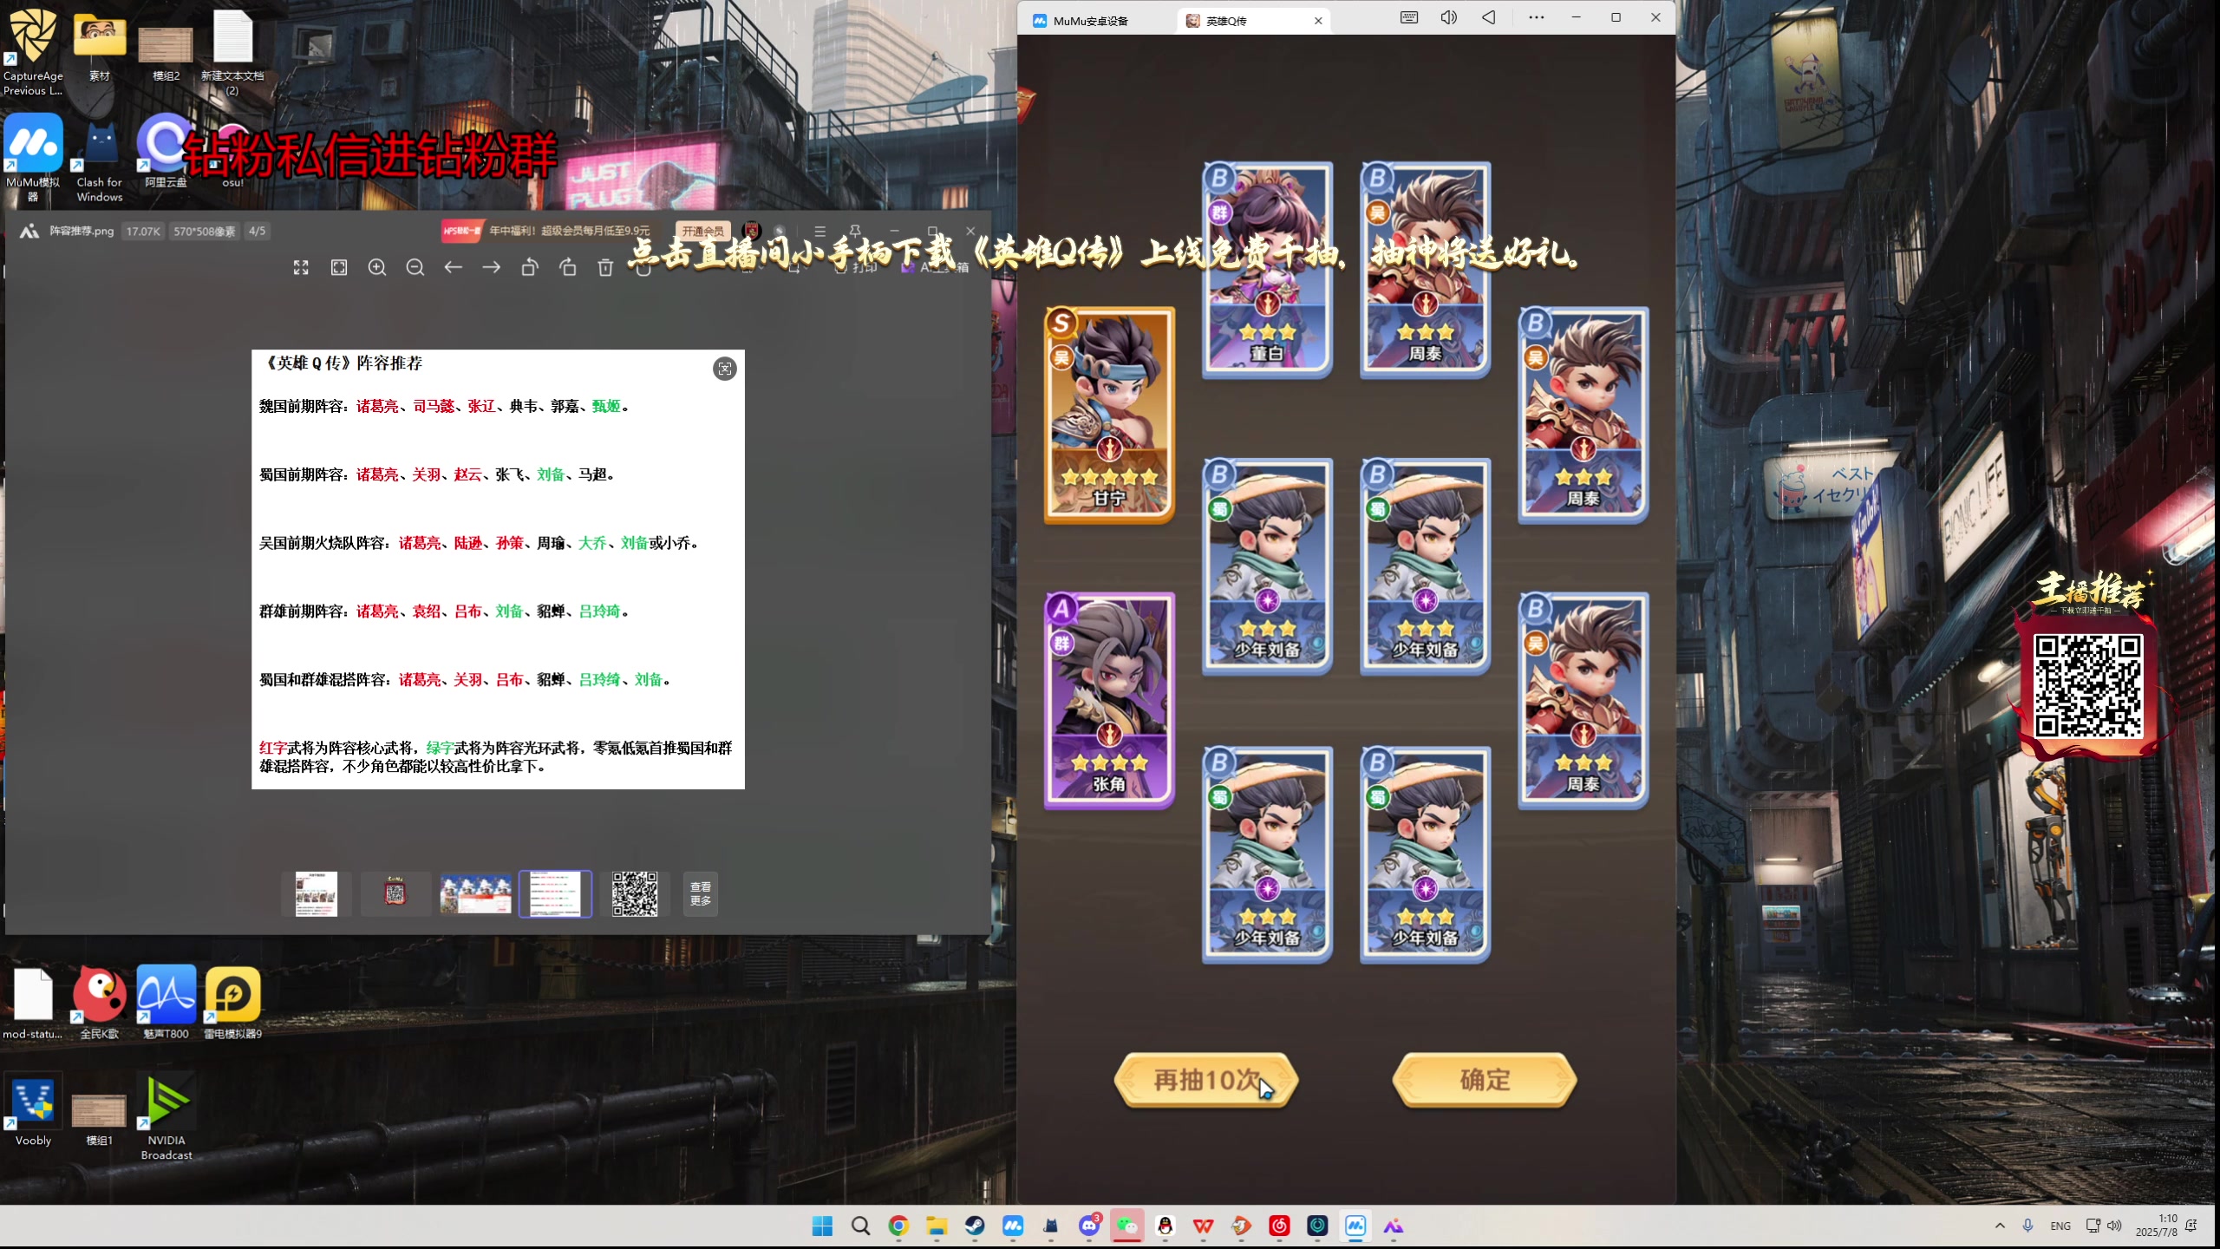The image size is (2220, 1249).
Task: Open Discord from the taskbar
Action: pyautogui.click(x=1089, y=1226)
